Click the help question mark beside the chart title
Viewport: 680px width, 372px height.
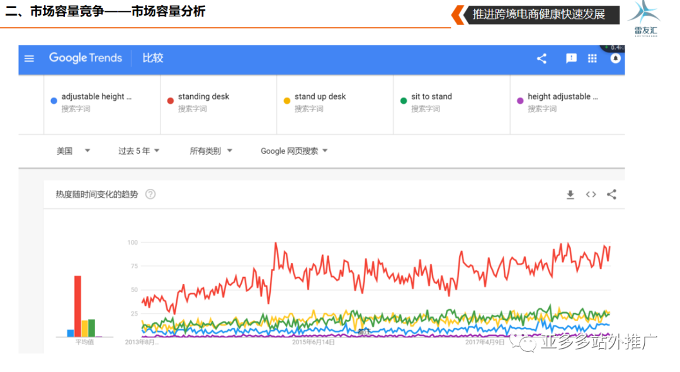[150, 194]
